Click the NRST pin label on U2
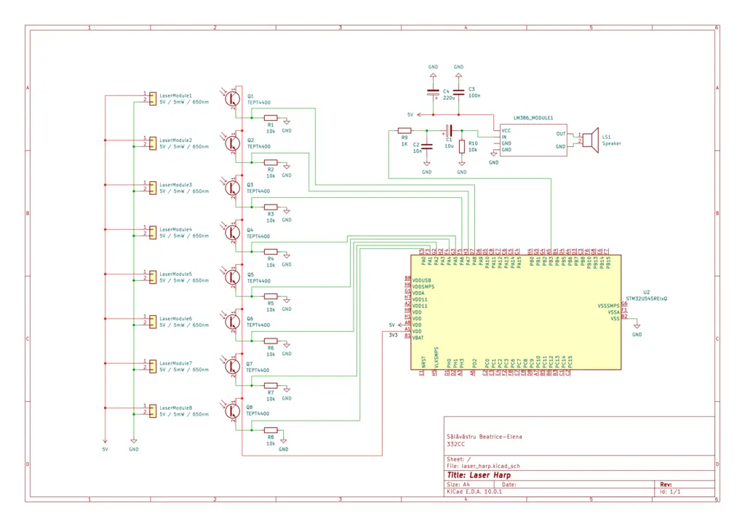Viewport: 745px width, 527px height. coord(423,362)
